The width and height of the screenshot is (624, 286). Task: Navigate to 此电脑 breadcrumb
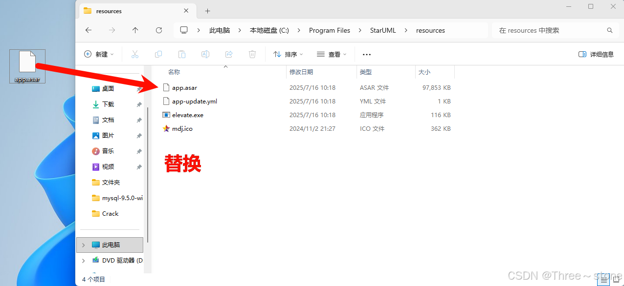[x=220, y=30]
